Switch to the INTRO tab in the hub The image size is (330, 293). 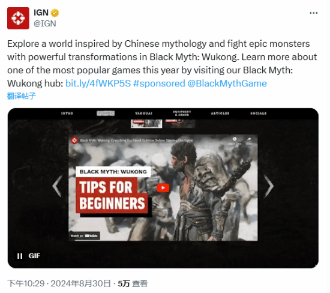[67, 113]
